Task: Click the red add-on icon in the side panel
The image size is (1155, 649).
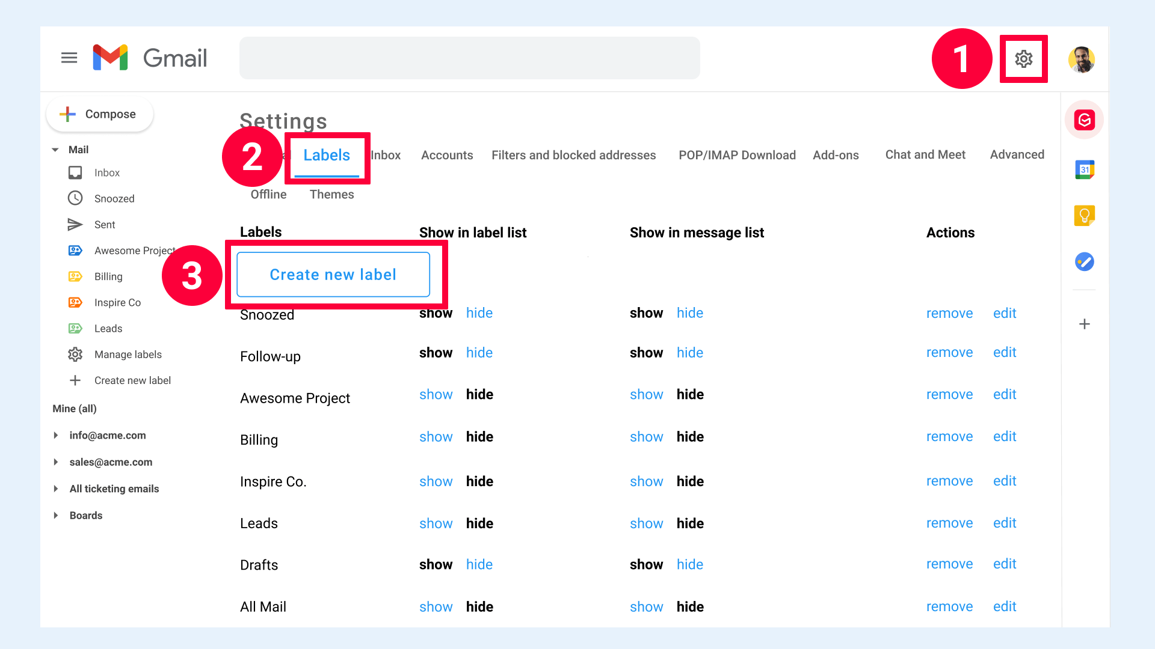Action: click(x=1084, y=120)
